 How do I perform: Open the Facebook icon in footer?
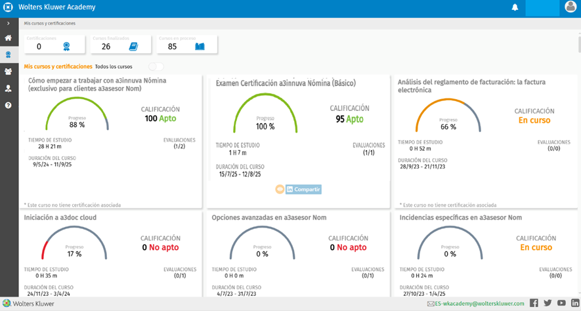(x=534, y=303)
